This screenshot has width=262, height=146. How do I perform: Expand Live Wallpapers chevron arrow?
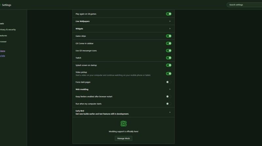[170, 21]
